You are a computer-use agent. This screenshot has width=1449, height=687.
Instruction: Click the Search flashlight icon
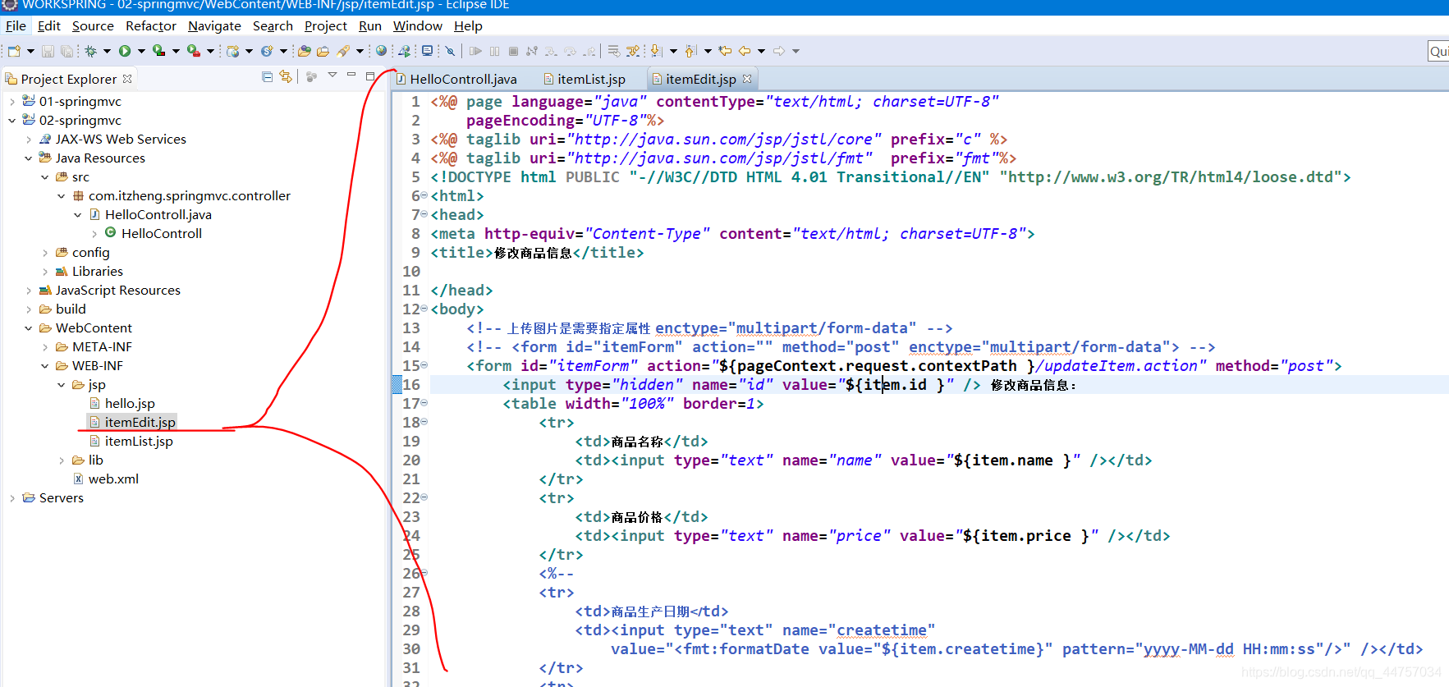pos(343,51)
